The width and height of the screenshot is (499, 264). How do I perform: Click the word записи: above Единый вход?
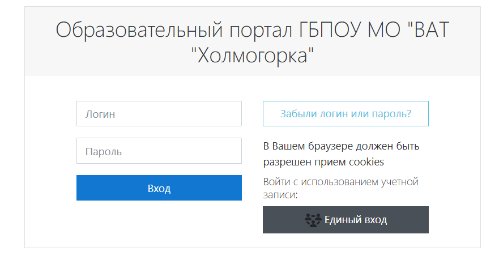[280, 195]
